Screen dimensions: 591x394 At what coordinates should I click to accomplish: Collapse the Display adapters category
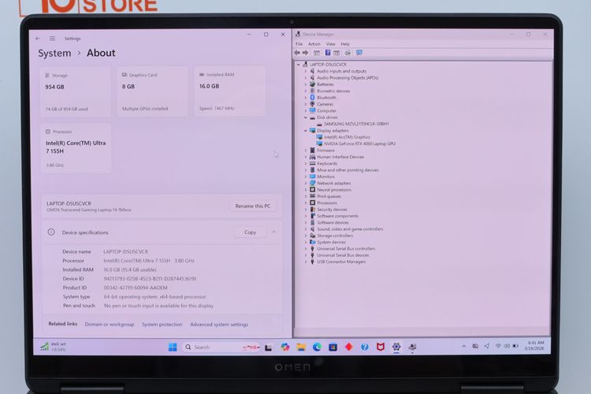coord(306,131)
